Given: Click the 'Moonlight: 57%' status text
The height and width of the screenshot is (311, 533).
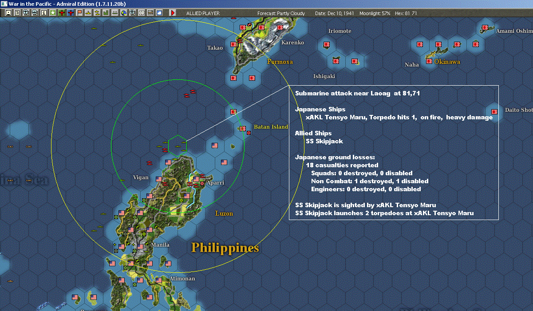Looking at the screenshot, I should (x=375, y=13).
